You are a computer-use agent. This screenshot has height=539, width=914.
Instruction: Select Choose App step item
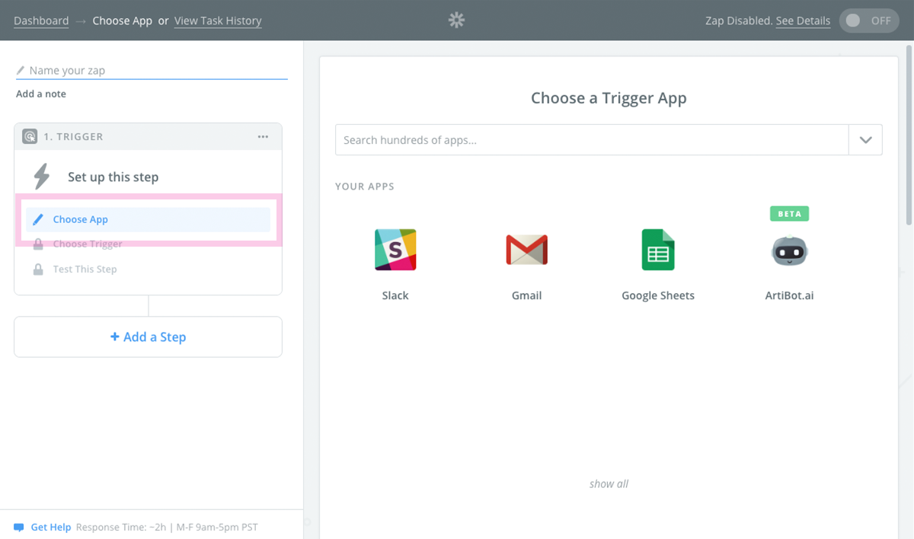pyautogui.click(x=148, y=219)
